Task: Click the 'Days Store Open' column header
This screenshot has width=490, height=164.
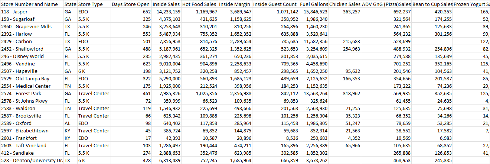Action: [131, 4]
